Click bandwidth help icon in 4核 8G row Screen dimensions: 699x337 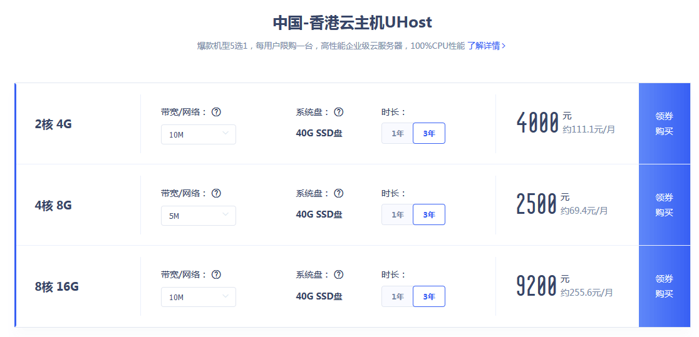click(x=216, y=193)
